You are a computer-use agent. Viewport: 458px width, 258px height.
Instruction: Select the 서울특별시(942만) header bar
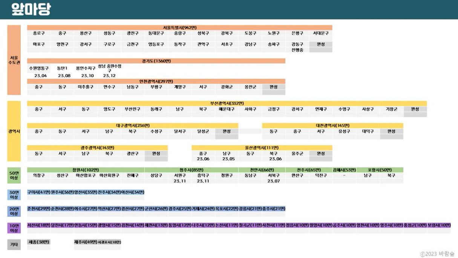point(179,28)
